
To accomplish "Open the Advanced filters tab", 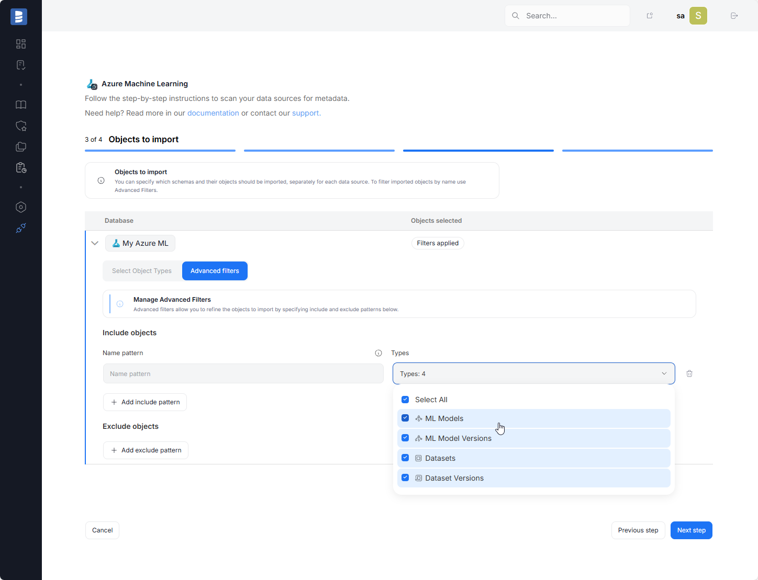I will [215, 270].
